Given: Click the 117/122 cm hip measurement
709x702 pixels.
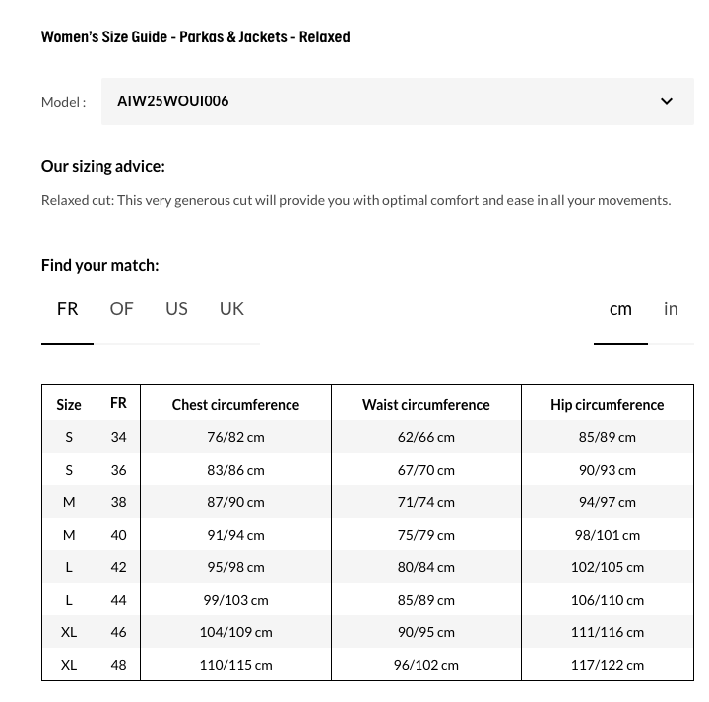Looking at the screenshot, I should tap(607, 665).
